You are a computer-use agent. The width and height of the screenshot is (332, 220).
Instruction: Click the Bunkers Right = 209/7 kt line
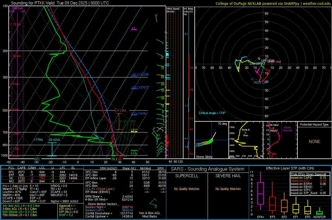tap(109, 207)
